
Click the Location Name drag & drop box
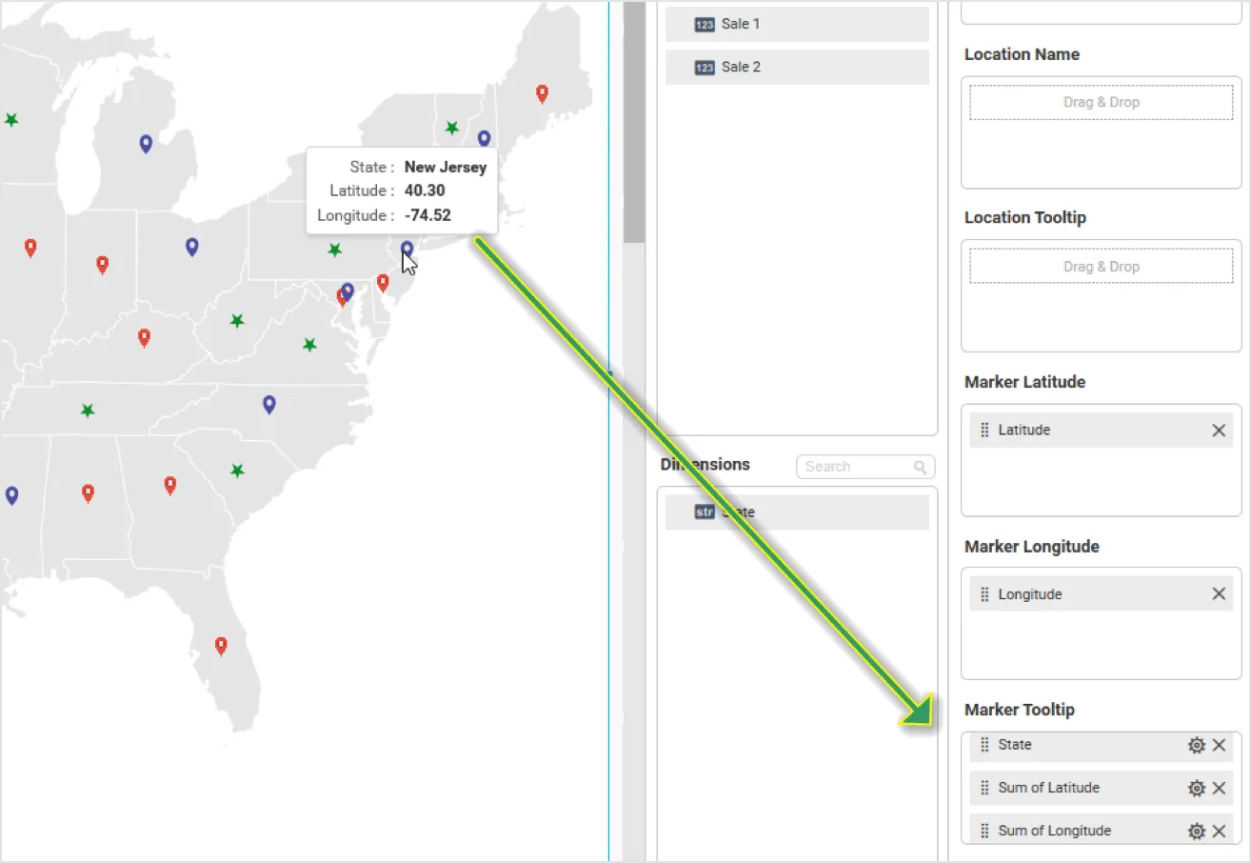point(1101,103)
